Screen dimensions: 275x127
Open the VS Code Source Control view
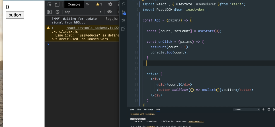pyautogui.click(x=123, y=12)
